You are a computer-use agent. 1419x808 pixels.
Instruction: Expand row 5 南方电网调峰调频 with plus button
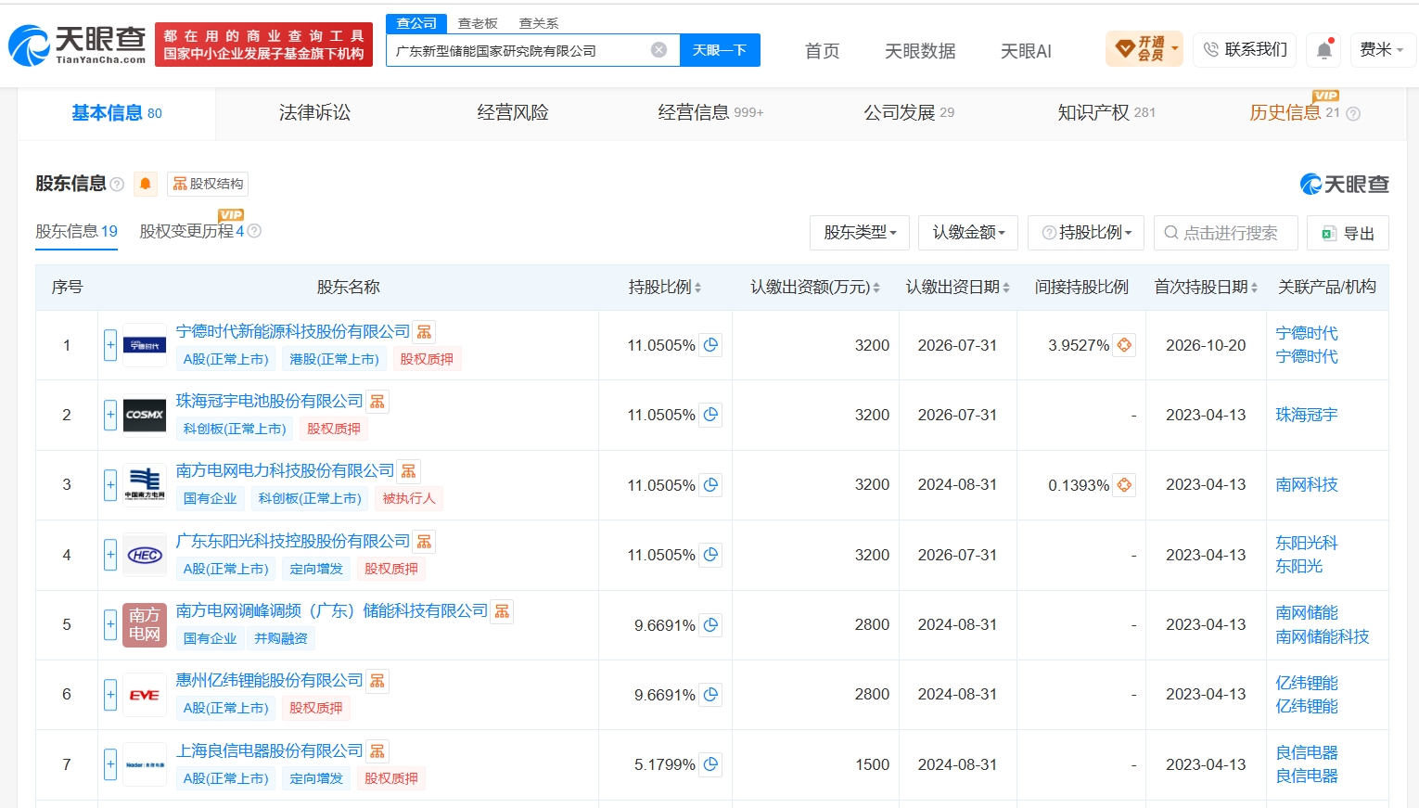coord(110,624)
